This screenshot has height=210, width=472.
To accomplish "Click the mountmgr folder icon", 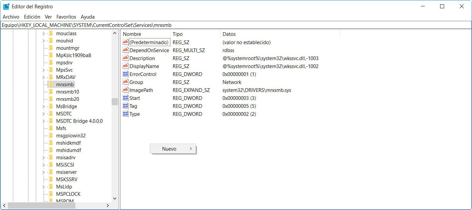I will (x=50, y=48).
